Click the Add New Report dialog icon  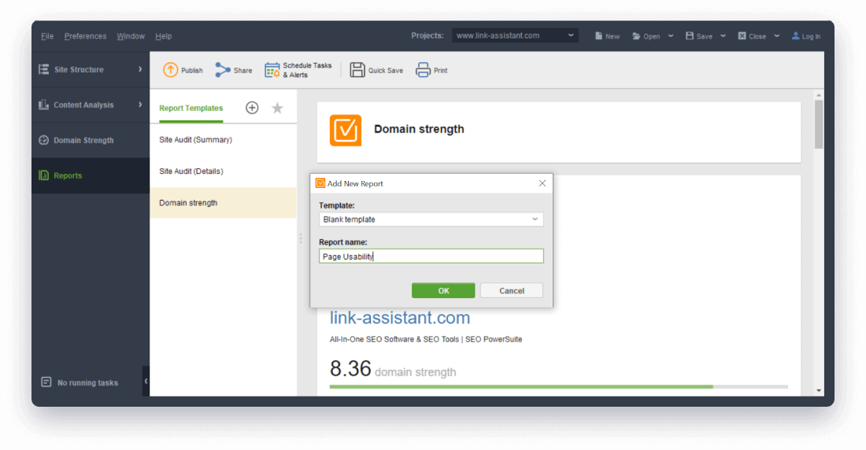point(320,183)
